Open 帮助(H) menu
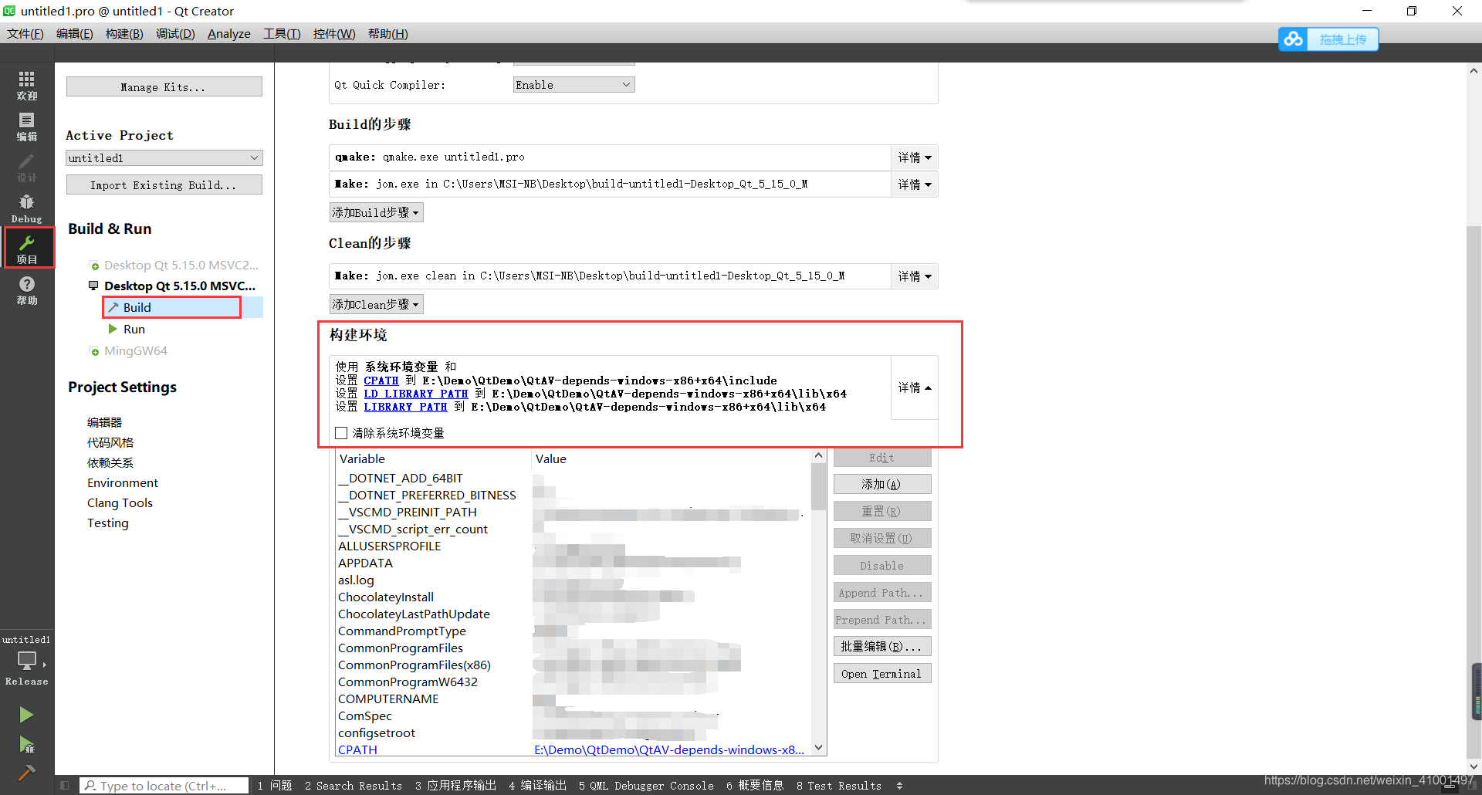Viewport: 1482px width, 795px height. click(x=387, y=34)
